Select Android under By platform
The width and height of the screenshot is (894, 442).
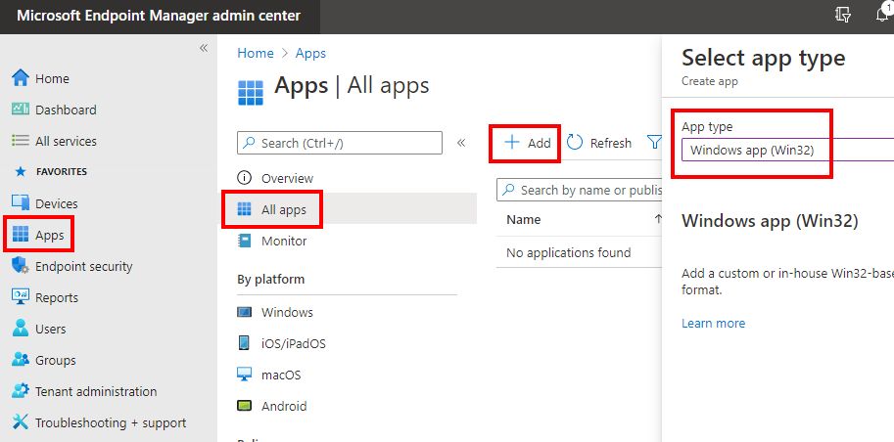(284, 406)
